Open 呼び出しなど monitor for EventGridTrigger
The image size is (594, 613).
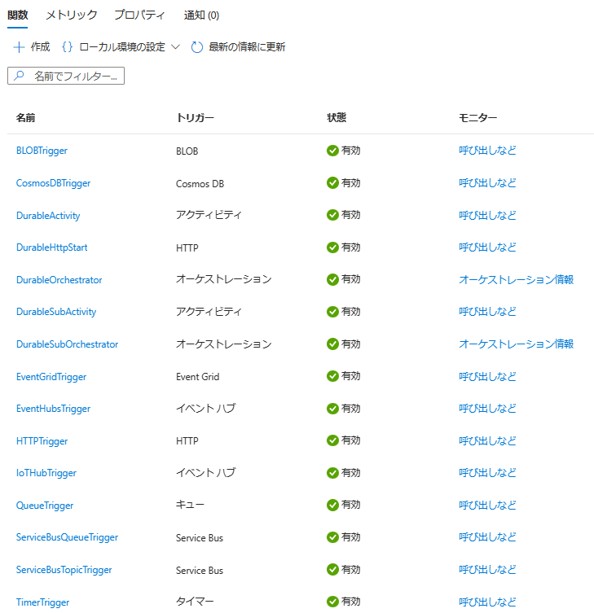(x=487, y=376)
